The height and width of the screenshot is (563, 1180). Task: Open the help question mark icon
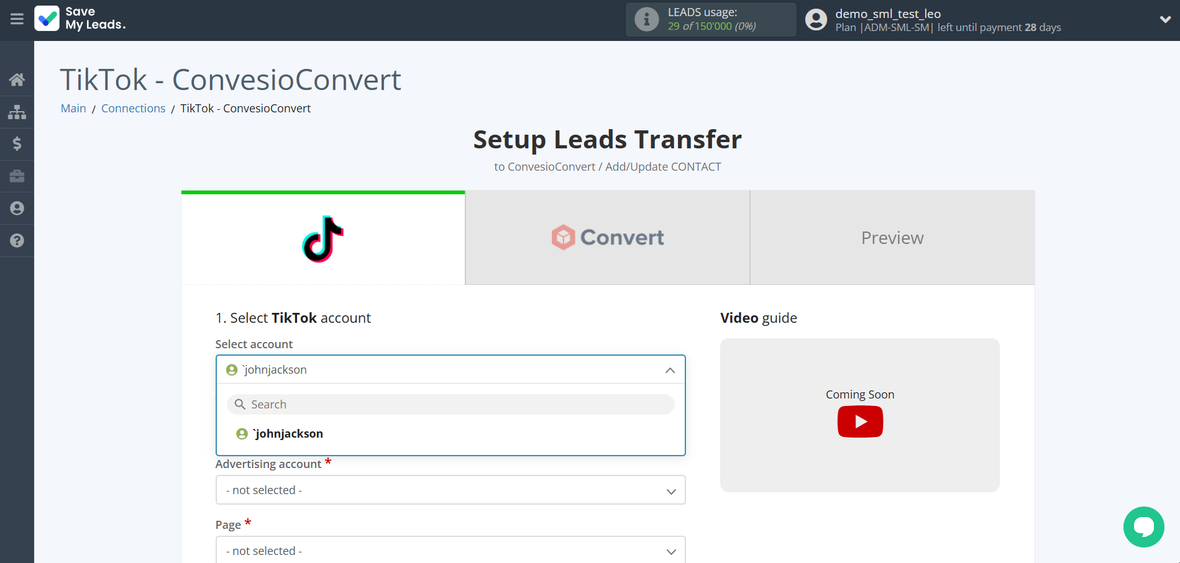[x=17, y=240]
